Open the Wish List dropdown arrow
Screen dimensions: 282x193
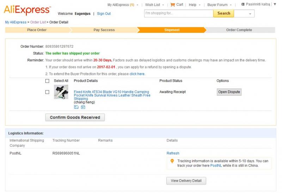coord(163,5)
